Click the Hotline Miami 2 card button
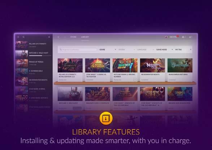 pos(135,80)
